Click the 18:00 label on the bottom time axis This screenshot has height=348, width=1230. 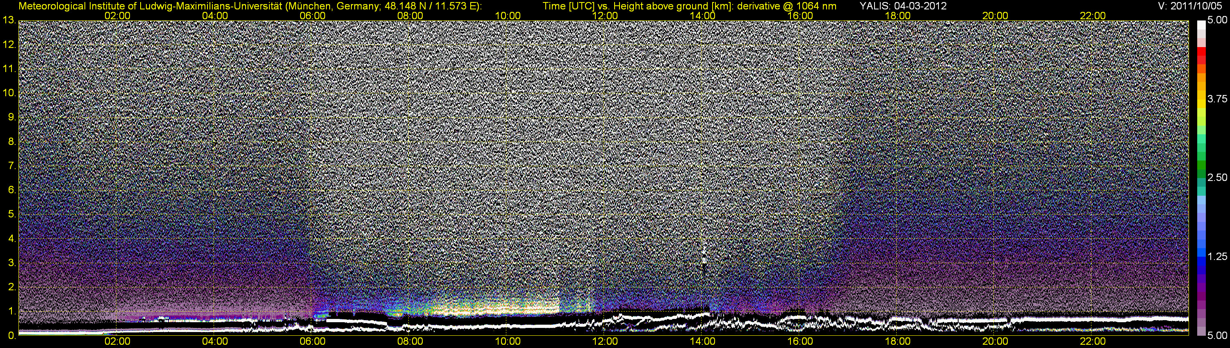point(897,342)
